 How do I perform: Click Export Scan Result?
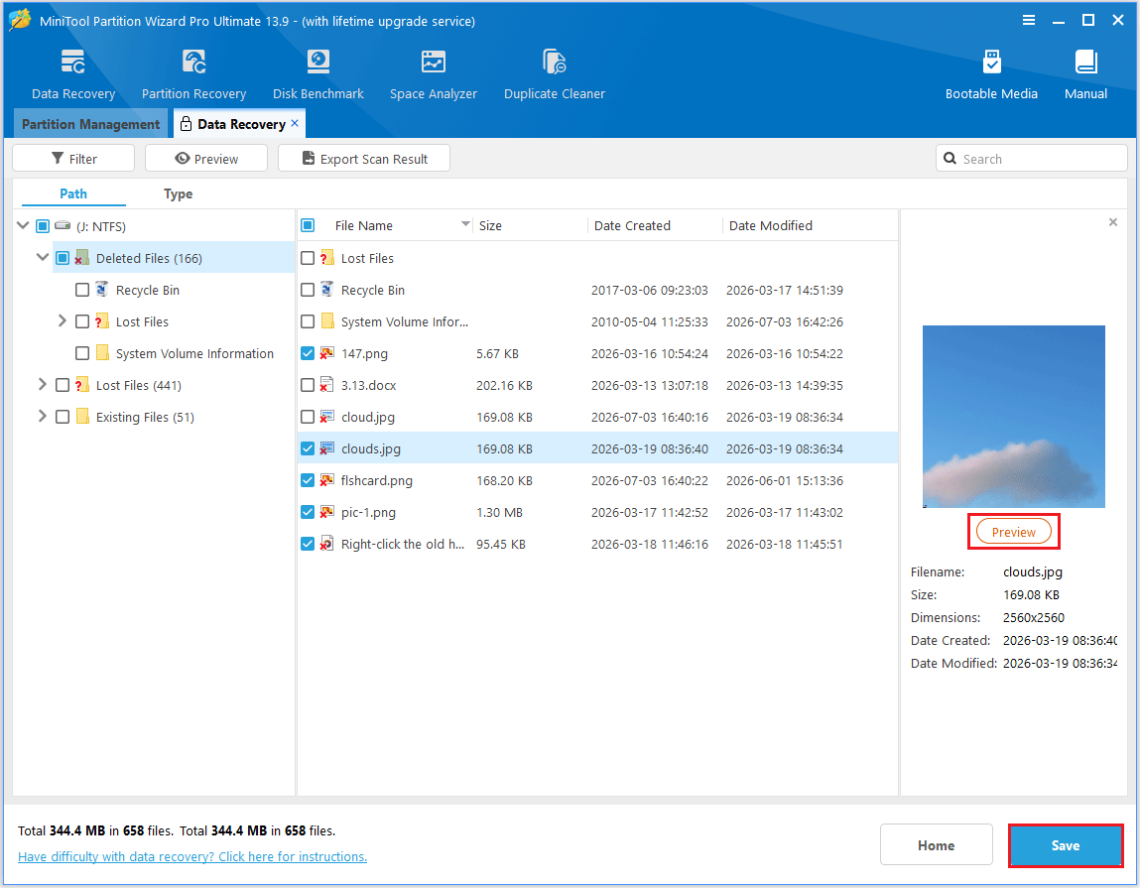pos(364,158)
